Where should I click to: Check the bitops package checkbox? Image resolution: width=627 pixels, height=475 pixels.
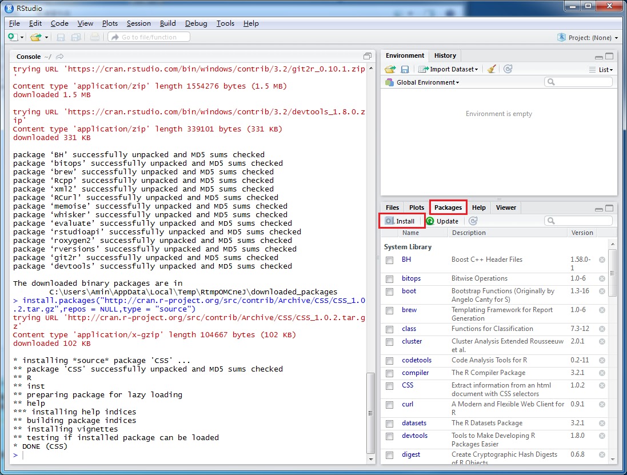389,279
